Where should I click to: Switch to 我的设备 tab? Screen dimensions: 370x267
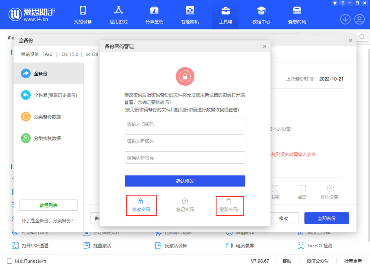(x=83, y=15)
